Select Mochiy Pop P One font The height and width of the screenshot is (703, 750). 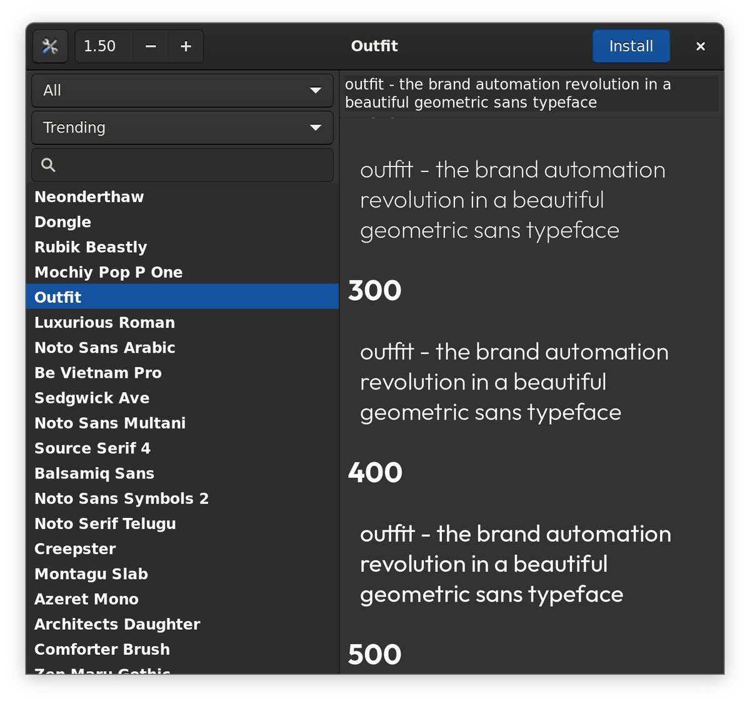click(182, 272)
